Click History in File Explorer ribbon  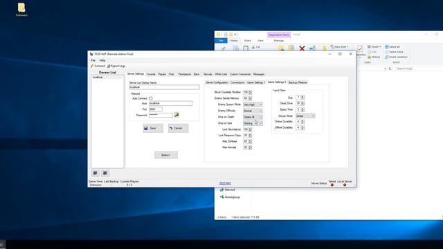374,57
